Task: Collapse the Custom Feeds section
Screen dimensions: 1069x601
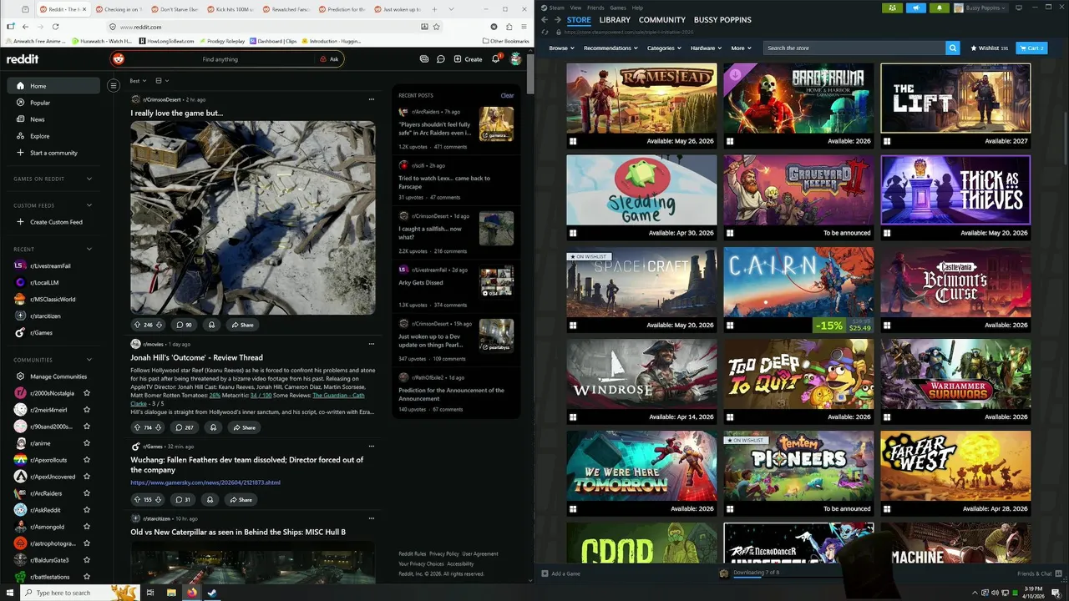Action: 89,205
